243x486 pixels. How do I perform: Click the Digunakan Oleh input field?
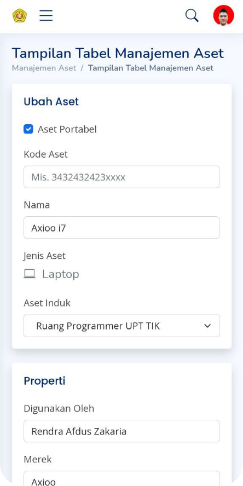pyautogui.click(x=121, y=431)
